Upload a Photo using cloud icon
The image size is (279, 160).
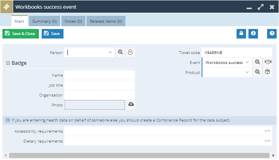(131, 104)
